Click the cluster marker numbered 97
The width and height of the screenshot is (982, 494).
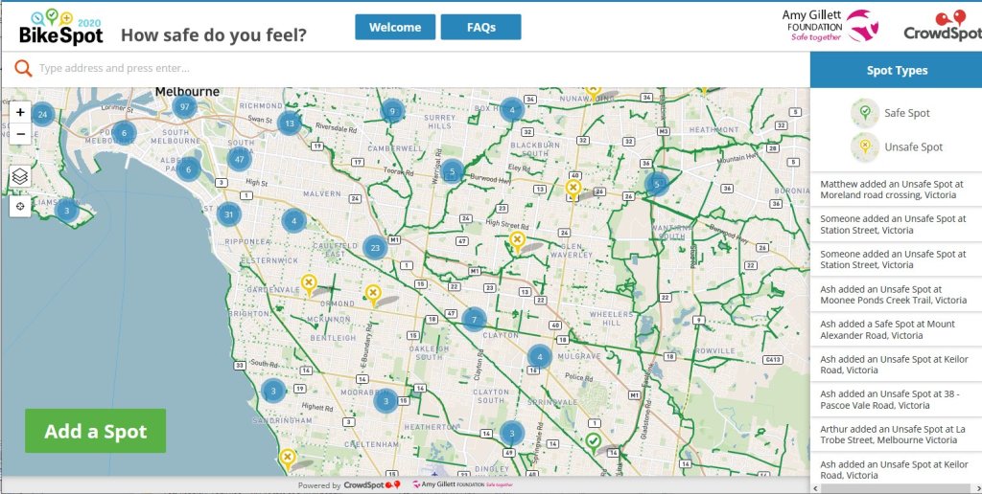[x=185, y=105]
